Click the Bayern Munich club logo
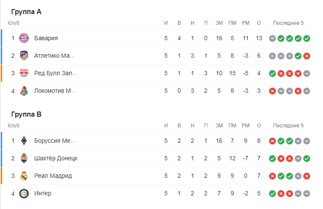 pyautogui.click(x=24, y=38)
